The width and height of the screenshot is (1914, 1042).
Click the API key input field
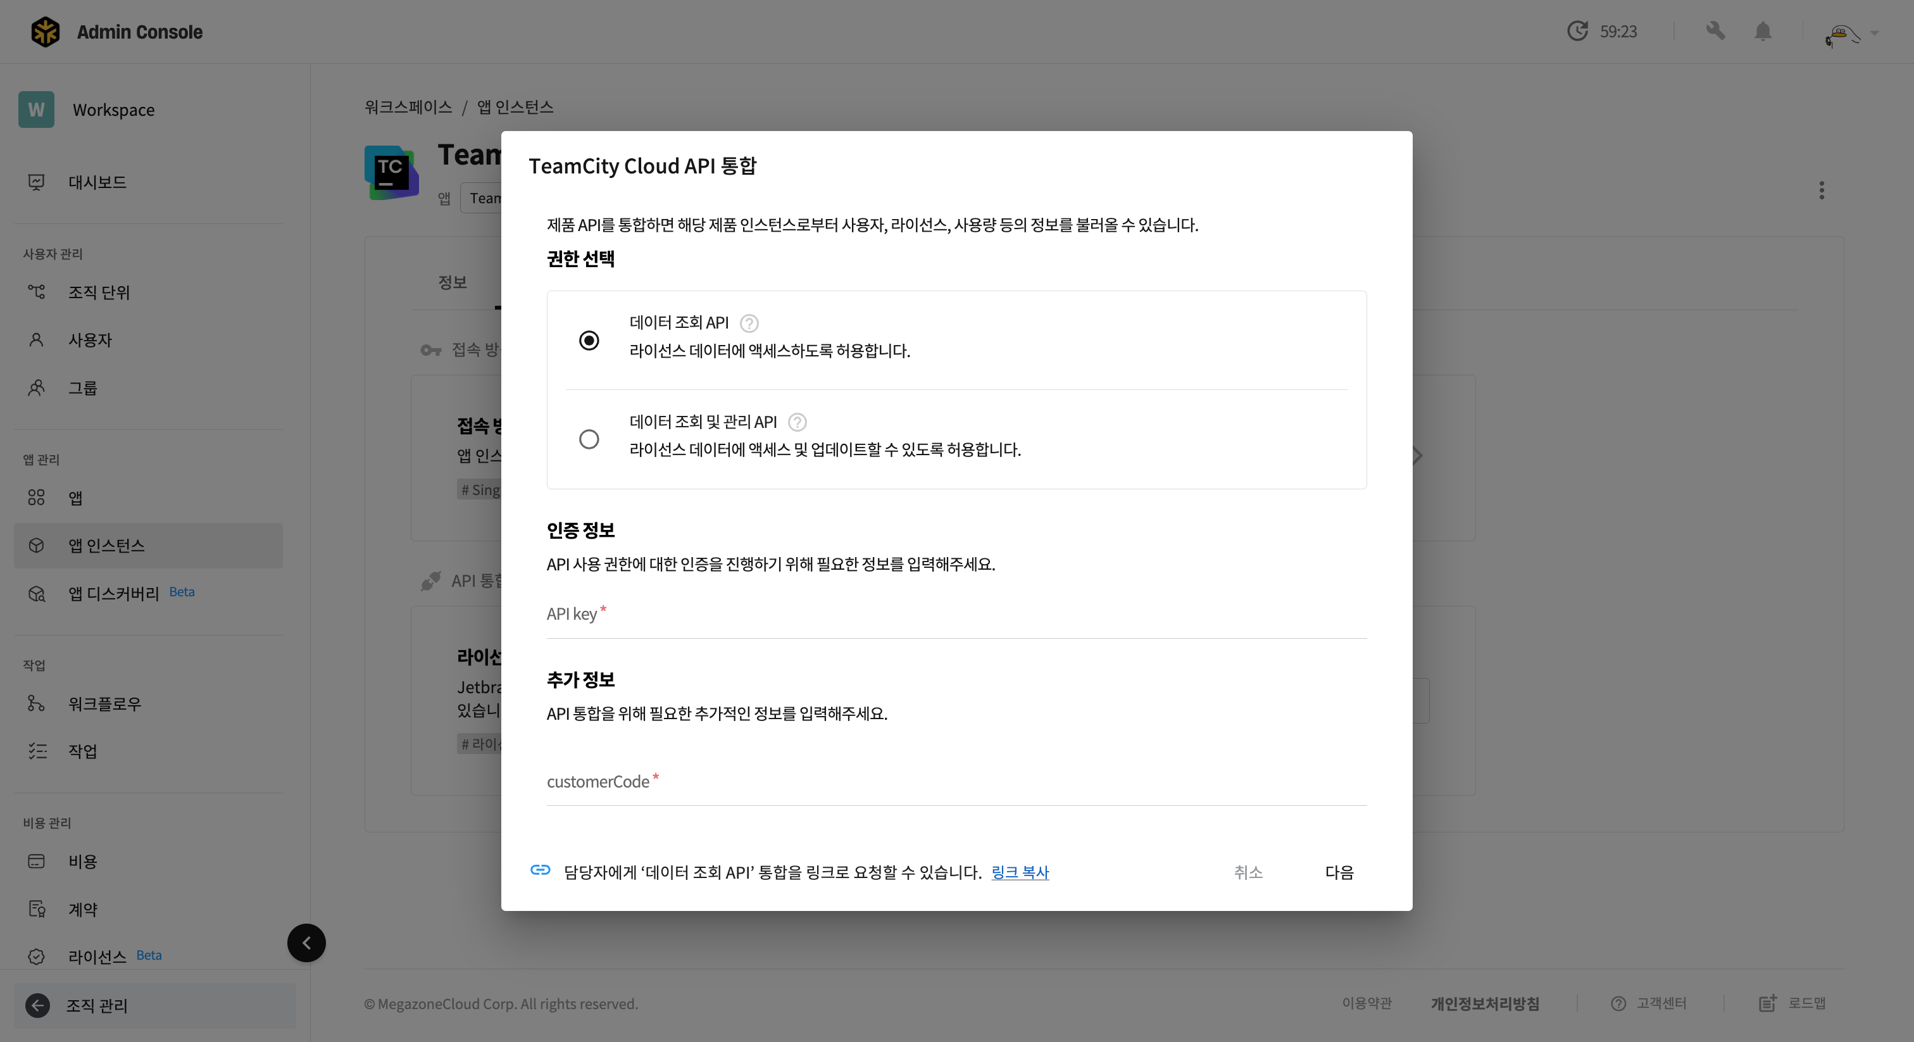956,615
